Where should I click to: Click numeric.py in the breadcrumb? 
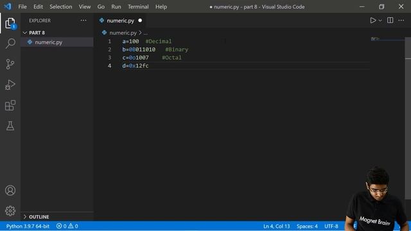click(x=123, y=33)
